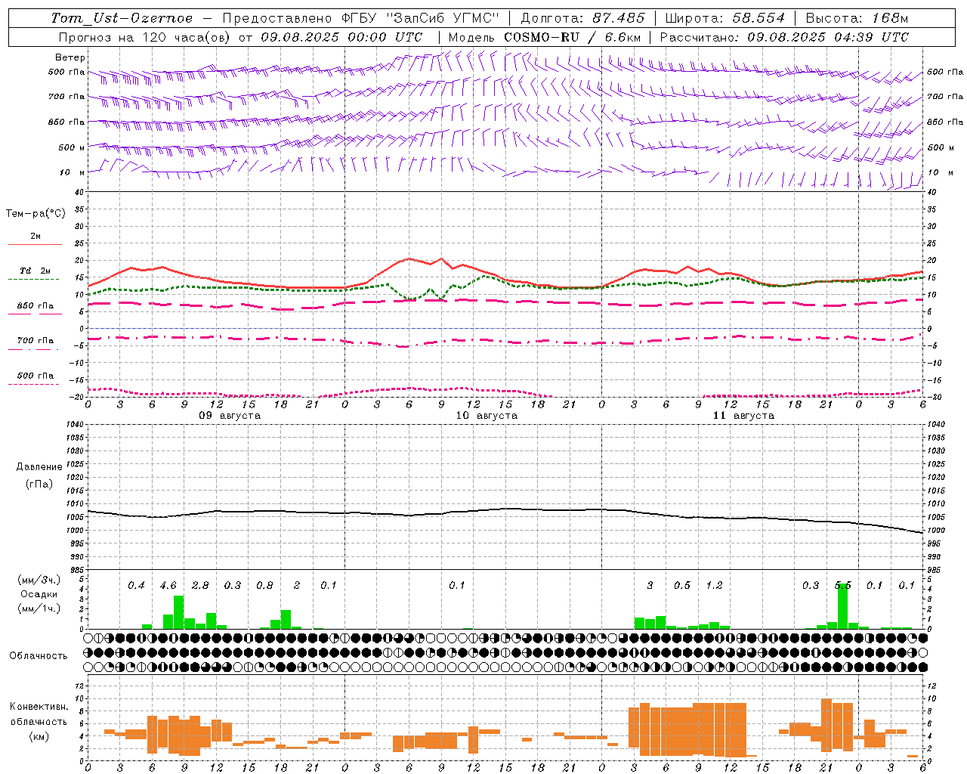Click the Рассчитано: 09.08.2025 04:39 UTC text
Screen dimensions: 967x774
point(784,37)
